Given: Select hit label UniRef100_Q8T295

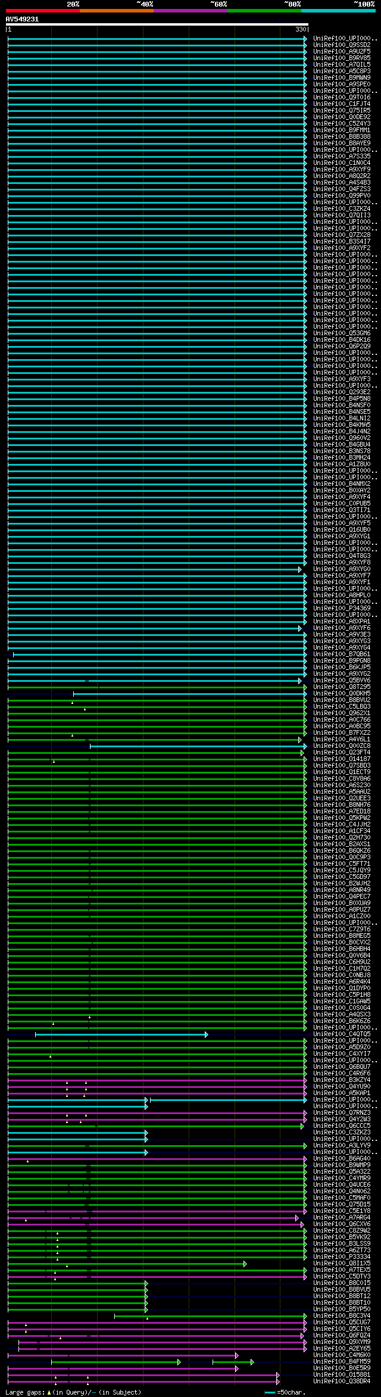Looking at the screenshot, I should pos(342,687).
